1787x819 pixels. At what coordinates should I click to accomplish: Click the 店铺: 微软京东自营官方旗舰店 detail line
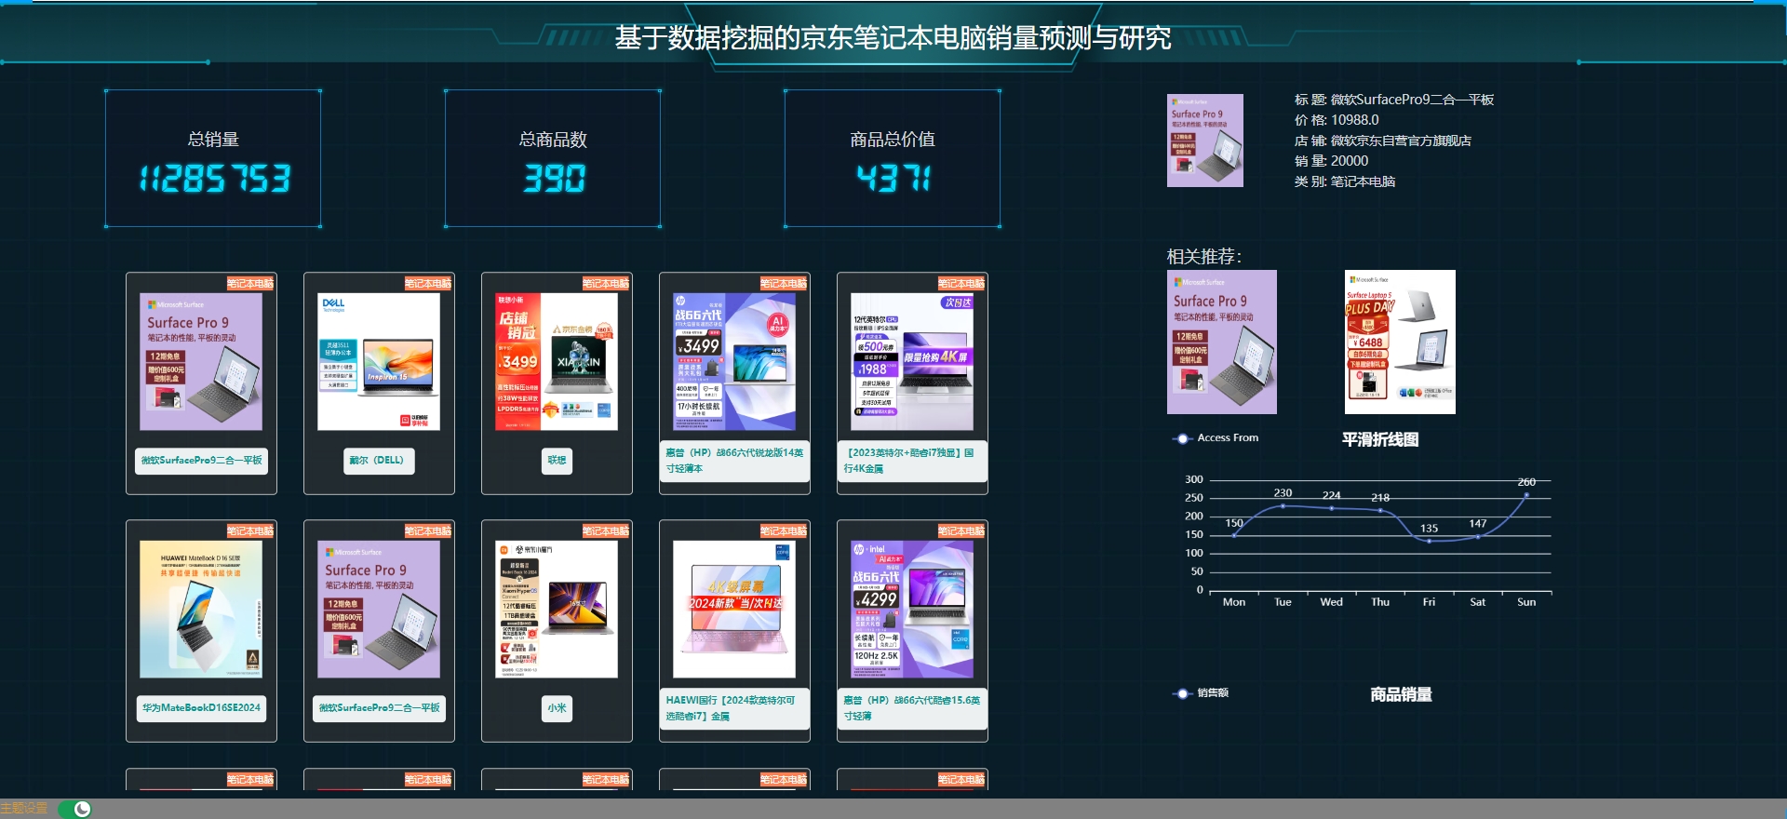(x=1383, y=141)
